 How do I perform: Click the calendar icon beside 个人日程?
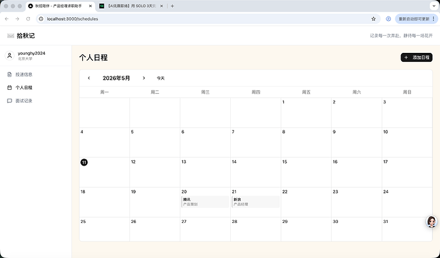(10, 87)
